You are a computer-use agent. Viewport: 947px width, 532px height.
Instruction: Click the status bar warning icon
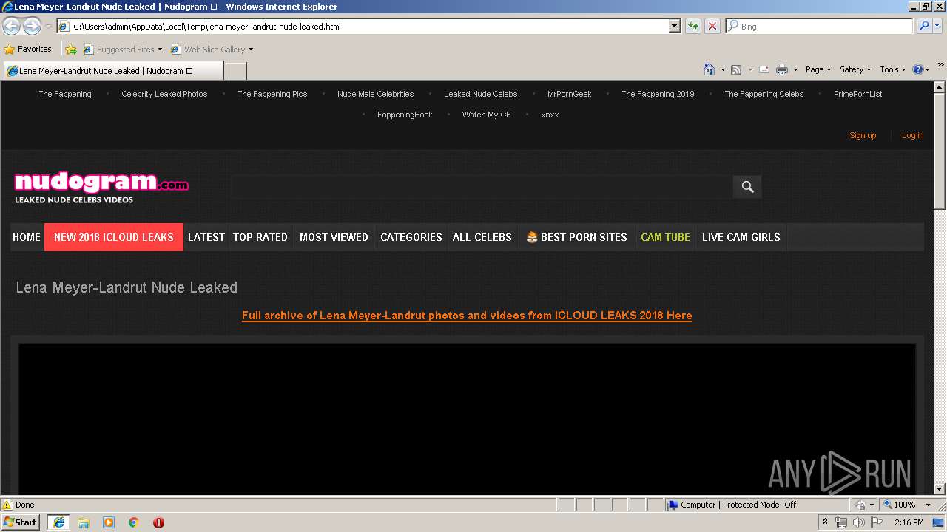click(x=7, y=505)
